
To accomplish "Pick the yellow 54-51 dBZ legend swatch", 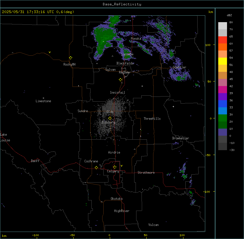I will click(222, 61).
